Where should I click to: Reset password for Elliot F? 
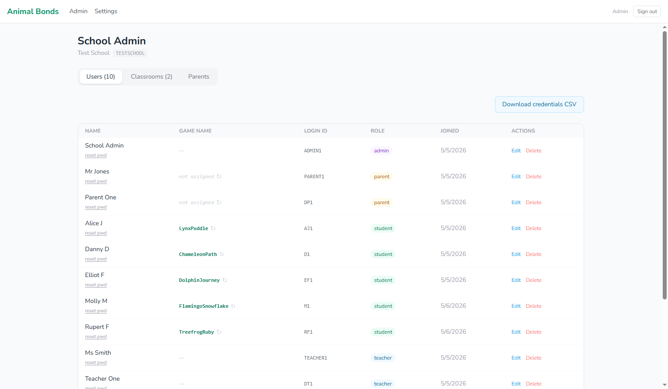coord(96,285)
